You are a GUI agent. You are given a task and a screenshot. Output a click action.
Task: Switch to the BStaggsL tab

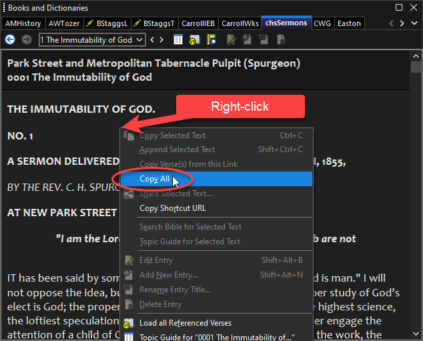pos(107,23)
